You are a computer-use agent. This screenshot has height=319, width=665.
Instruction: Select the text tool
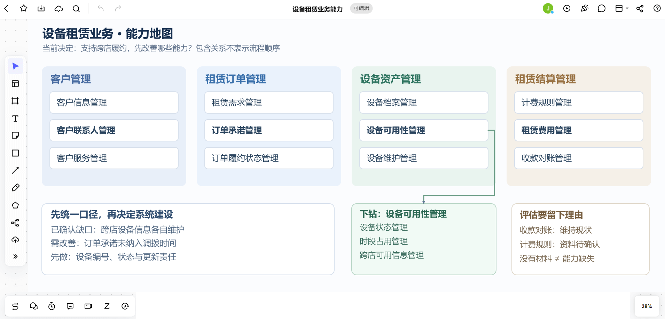15,118
